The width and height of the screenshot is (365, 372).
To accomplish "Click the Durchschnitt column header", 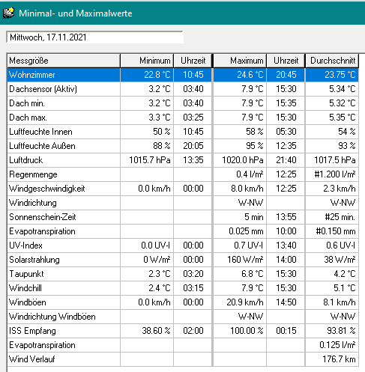I will pyautogui.click(x=332, y=61).
